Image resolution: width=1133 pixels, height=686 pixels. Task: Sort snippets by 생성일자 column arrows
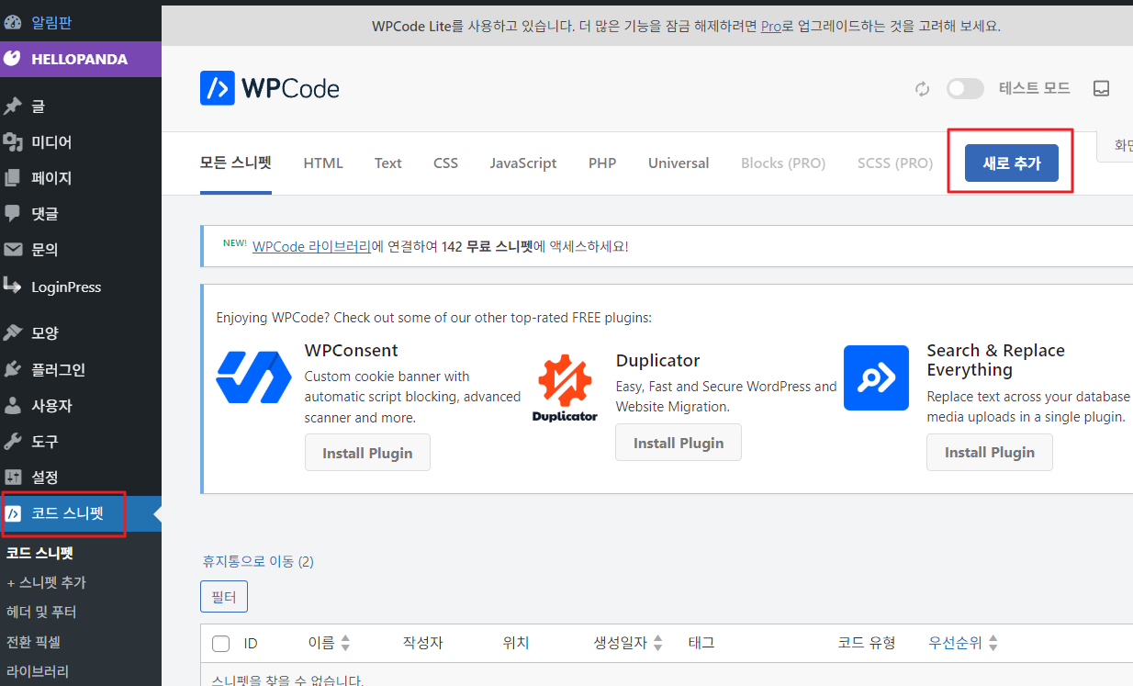657,644
